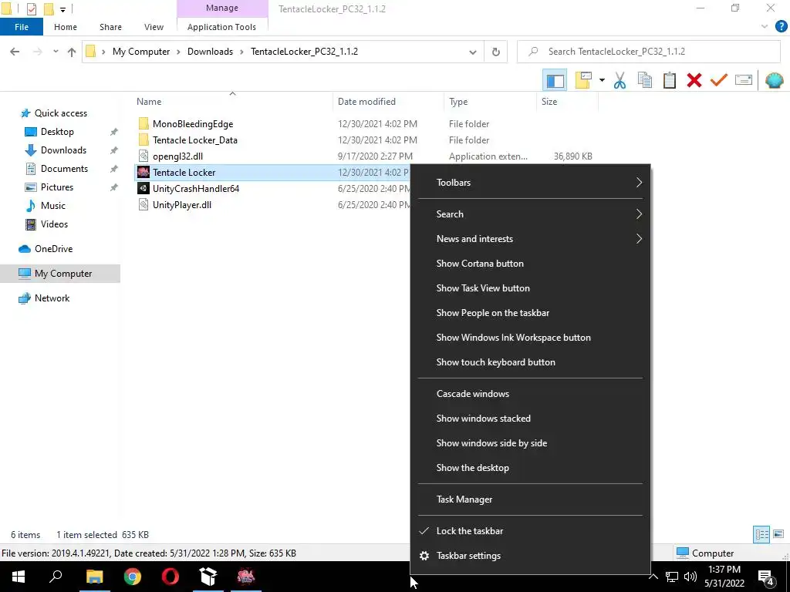Expand the address bar history dropdown
The height and width of the screenshot is (592, 790).
(473, 52)
